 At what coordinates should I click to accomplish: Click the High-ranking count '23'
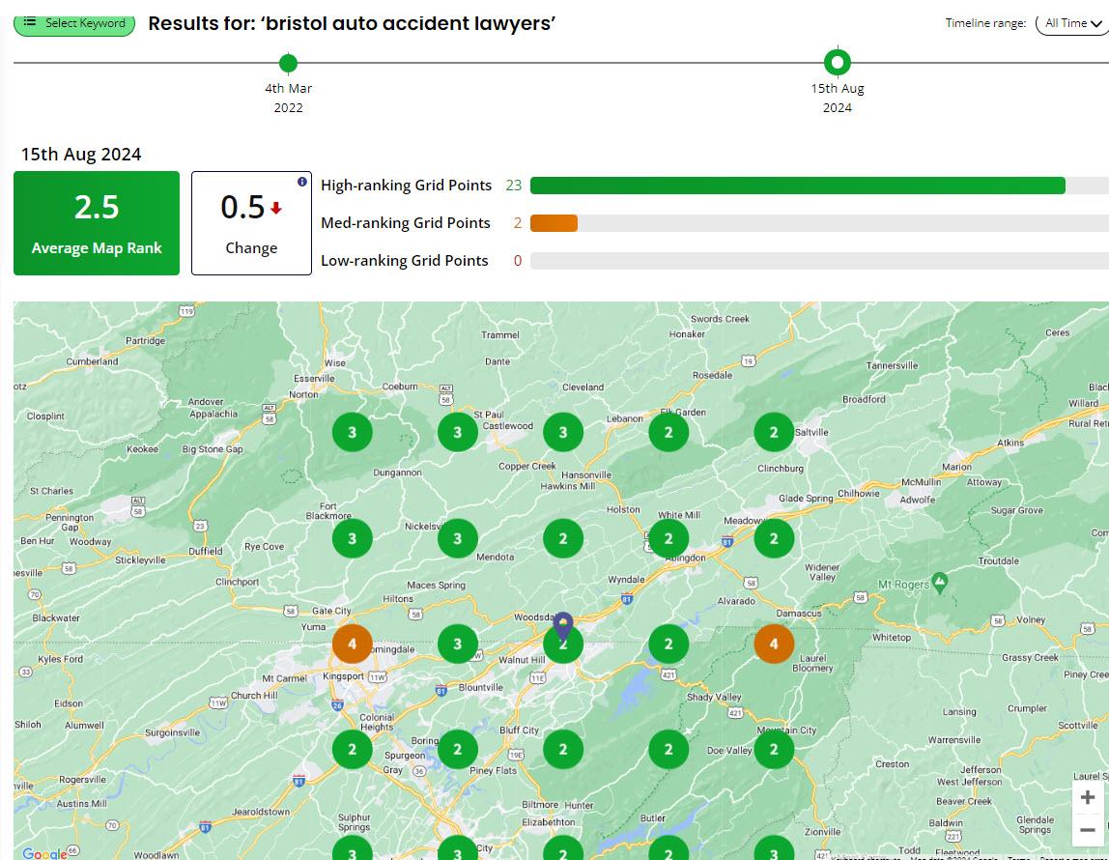click(x=514, y=186)
